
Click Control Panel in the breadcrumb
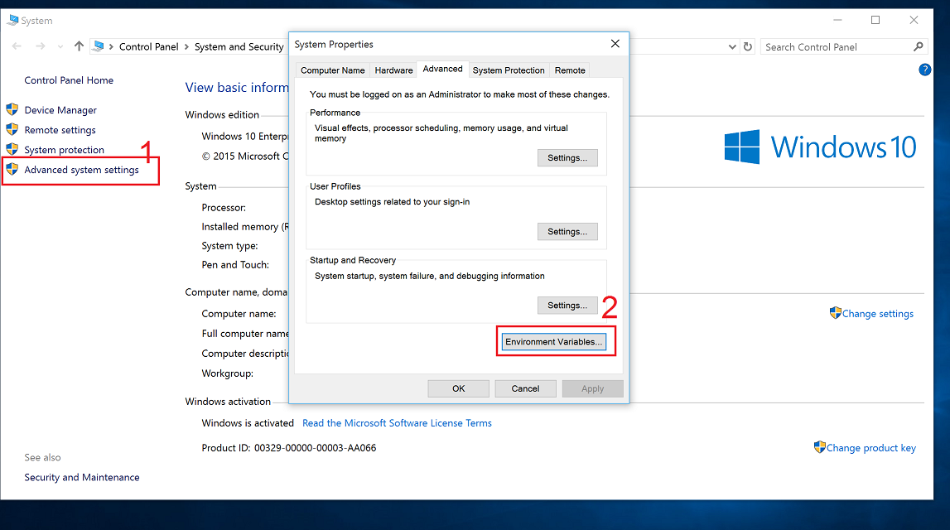149,46
